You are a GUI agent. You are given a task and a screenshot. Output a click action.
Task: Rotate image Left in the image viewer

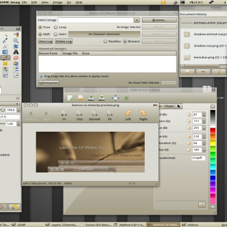128,115
